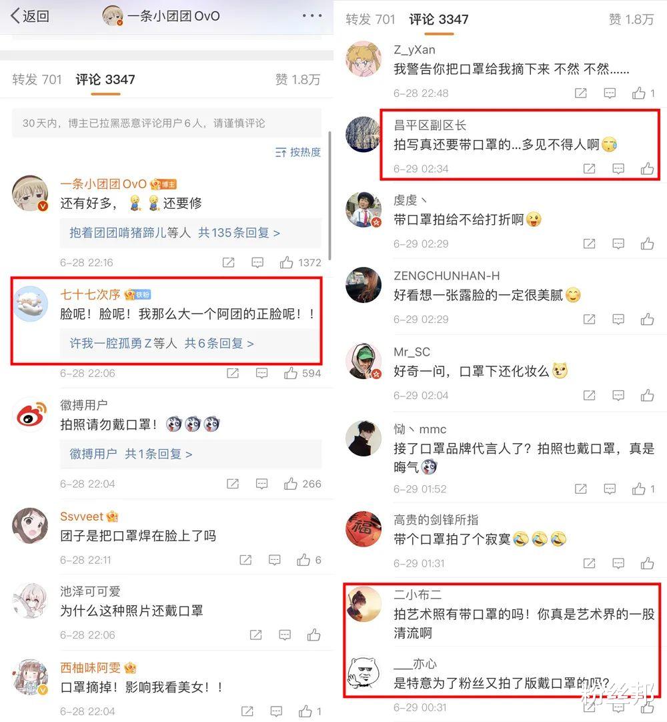
Task: Like the blogger's comment with 1372 likes
Action: 286,262
